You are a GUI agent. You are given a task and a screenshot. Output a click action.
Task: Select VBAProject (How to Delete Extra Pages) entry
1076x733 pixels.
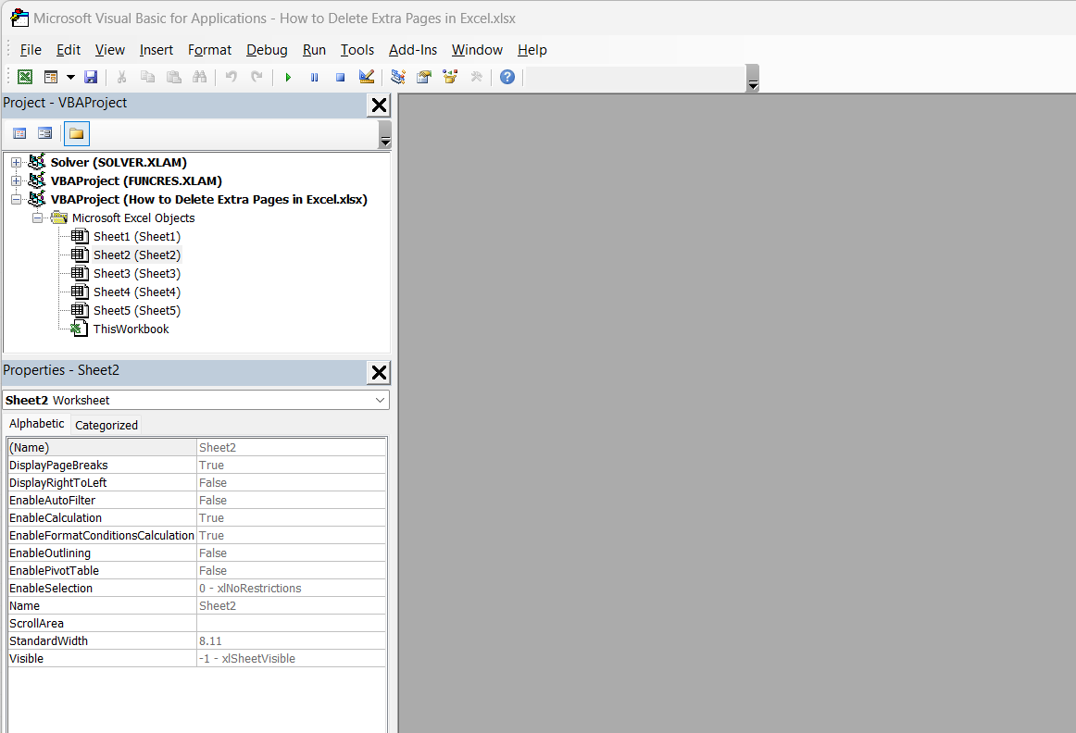coord(208,200)
